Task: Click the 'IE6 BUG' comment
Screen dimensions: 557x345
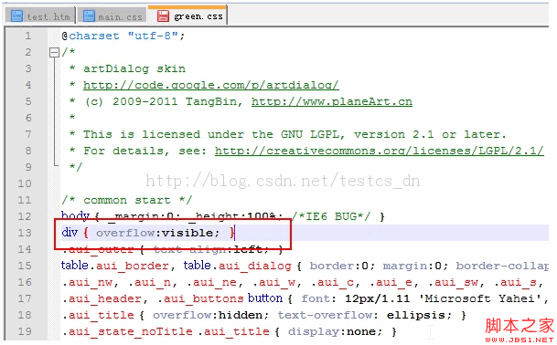Action: 331,216
